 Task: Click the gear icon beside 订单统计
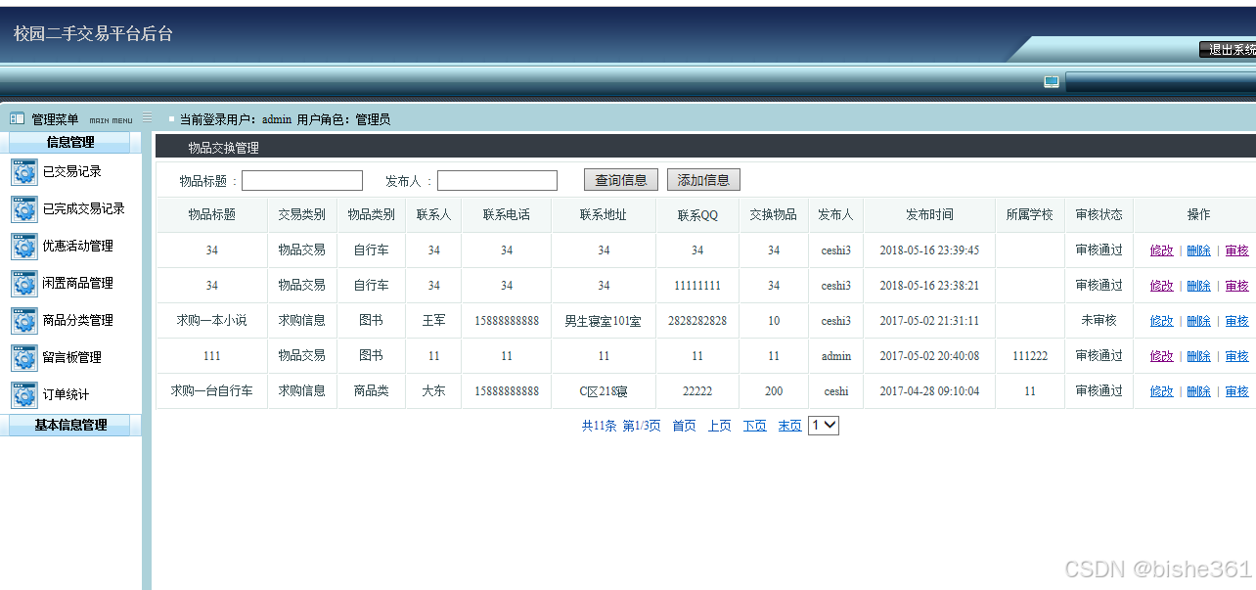pos(23,394)
